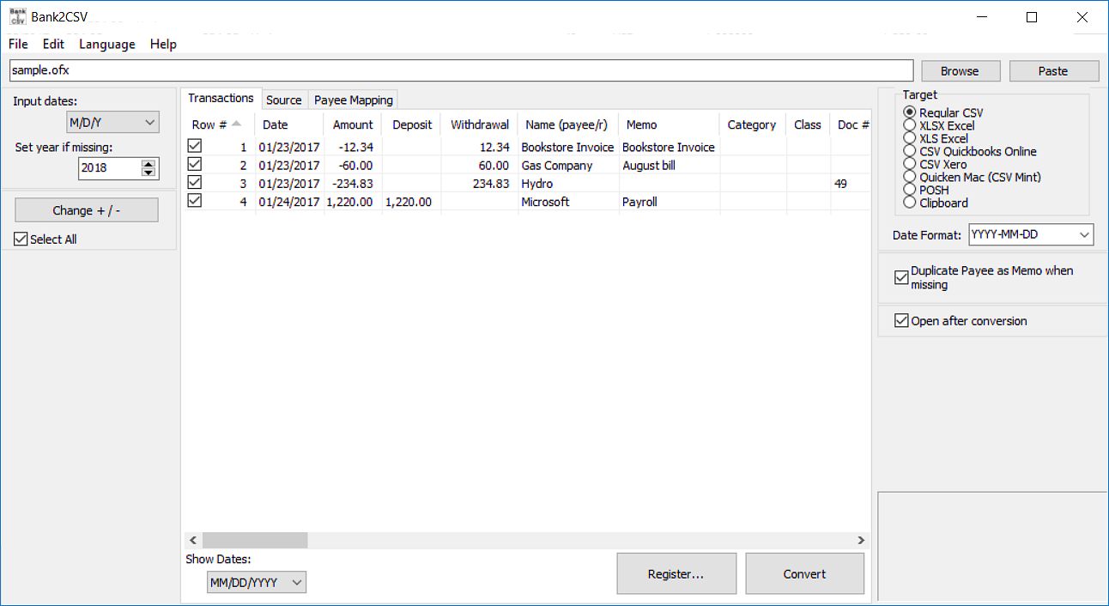Click the -234.83 amount cell
Viewport: 1109px width, 606px height.
(353, 184)
